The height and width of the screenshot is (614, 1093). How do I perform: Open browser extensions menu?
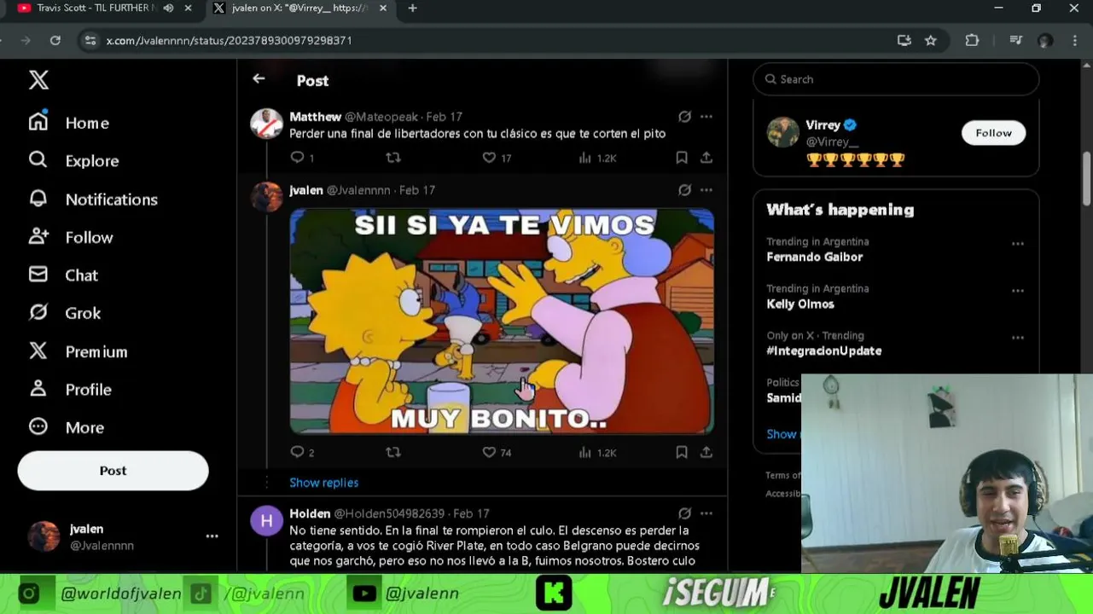pos(972,40)
